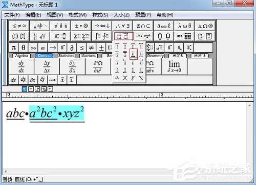Switch to the Statistics tab
Screen dimensions: 256x185
(x=66, y=56)
